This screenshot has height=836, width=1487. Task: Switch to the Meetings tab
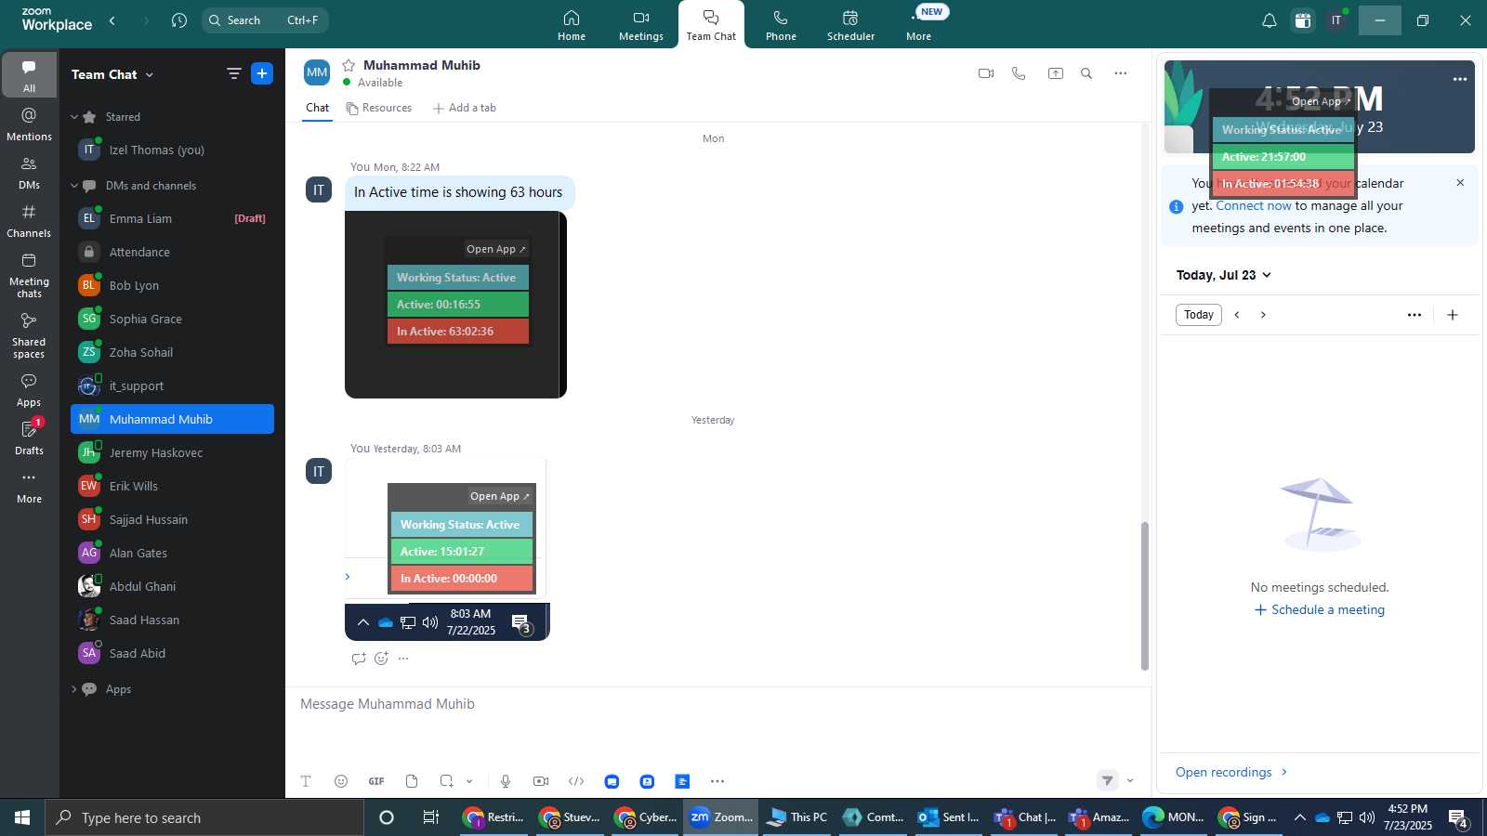pyautogui.click(x=641, y=25)
